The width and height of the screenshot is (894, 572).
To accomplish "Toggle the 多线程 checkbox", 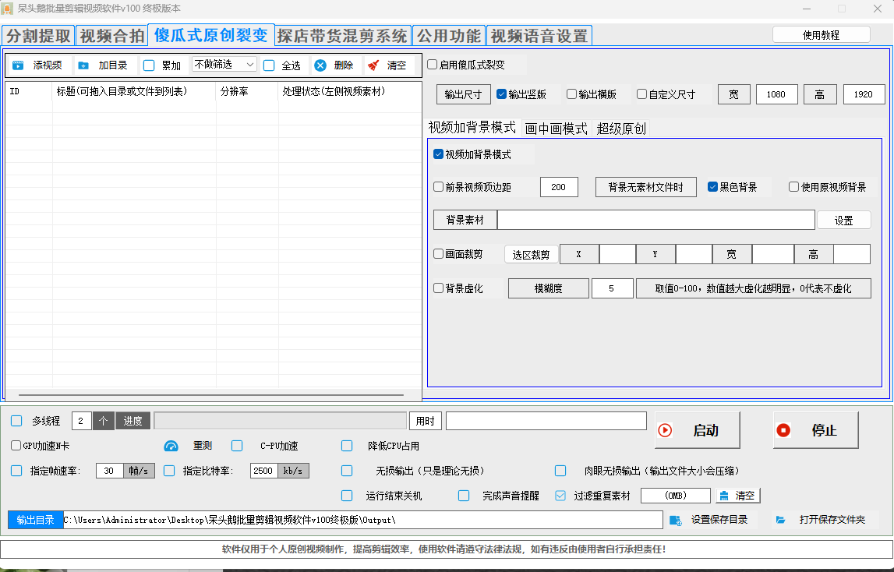I will click(16, 421).
